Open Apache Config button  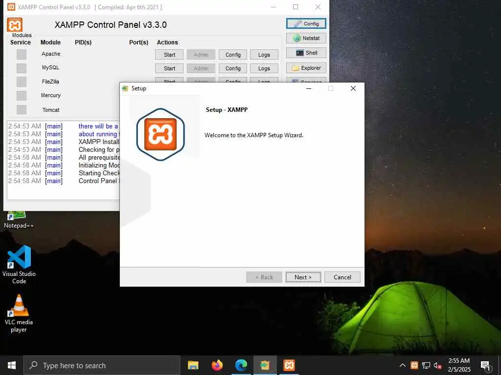coord(233,55)
